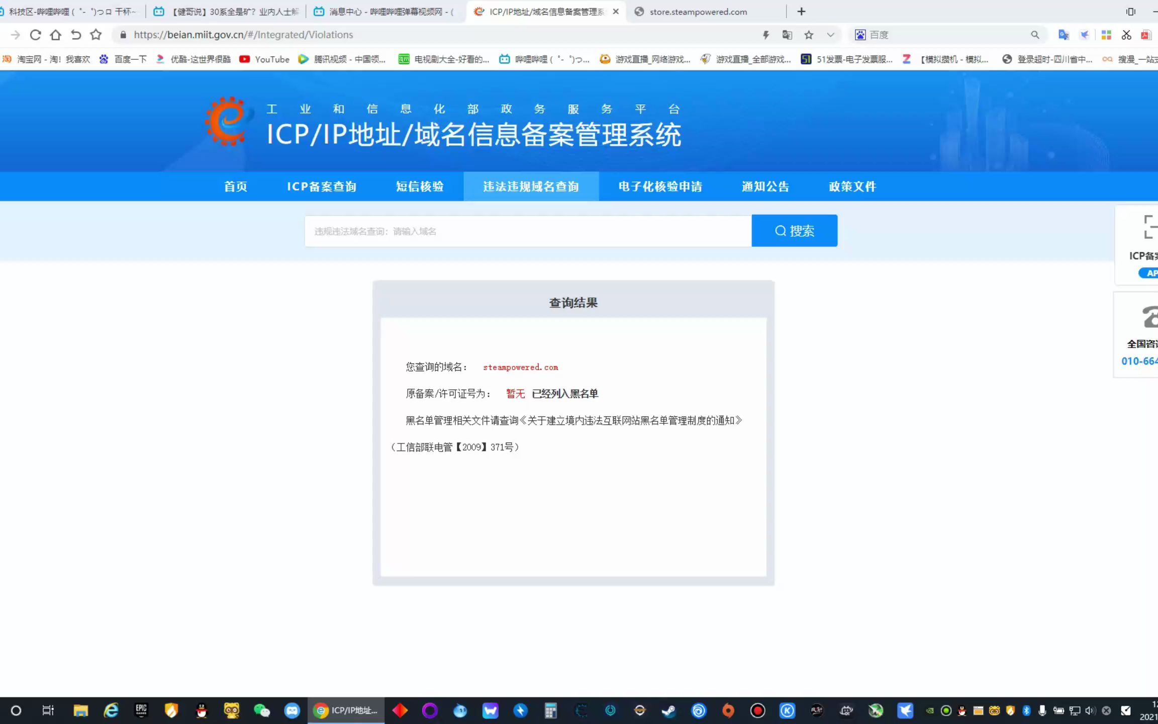Image resolution: width=1158 pixels, height=724 pixels.
Task: Click the lightning speed mode icon in address bar
Action: pos(766,35)
